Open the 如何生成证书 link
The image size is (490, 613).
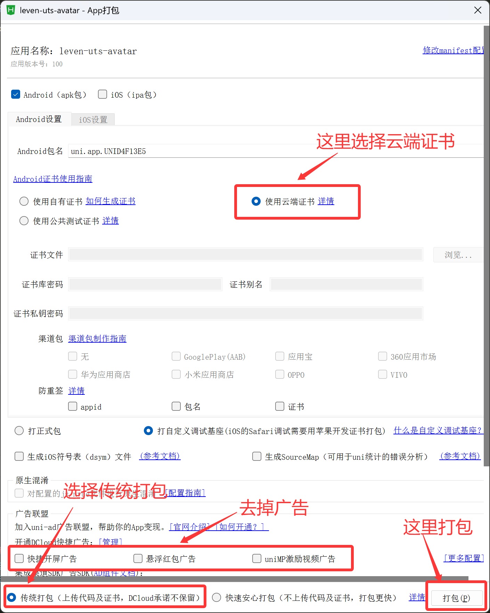coord(111,201)
